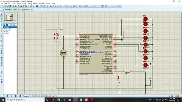The height and width of the screenshot is (102, 182).
Task: Stop the running simulation
Action: coord(16,96)
